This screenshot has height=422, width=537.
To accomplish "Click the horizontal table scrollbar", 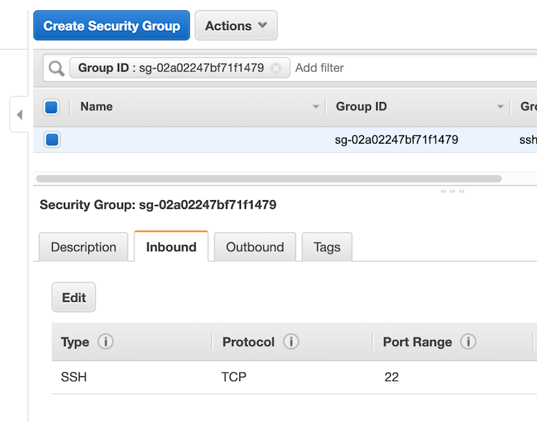I will (268, 178).
